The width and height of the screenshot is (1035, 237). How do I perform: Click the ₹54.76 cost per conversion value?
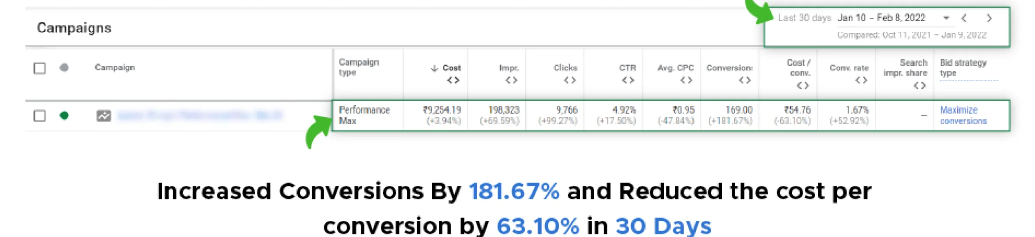click(x=797, y=110)
